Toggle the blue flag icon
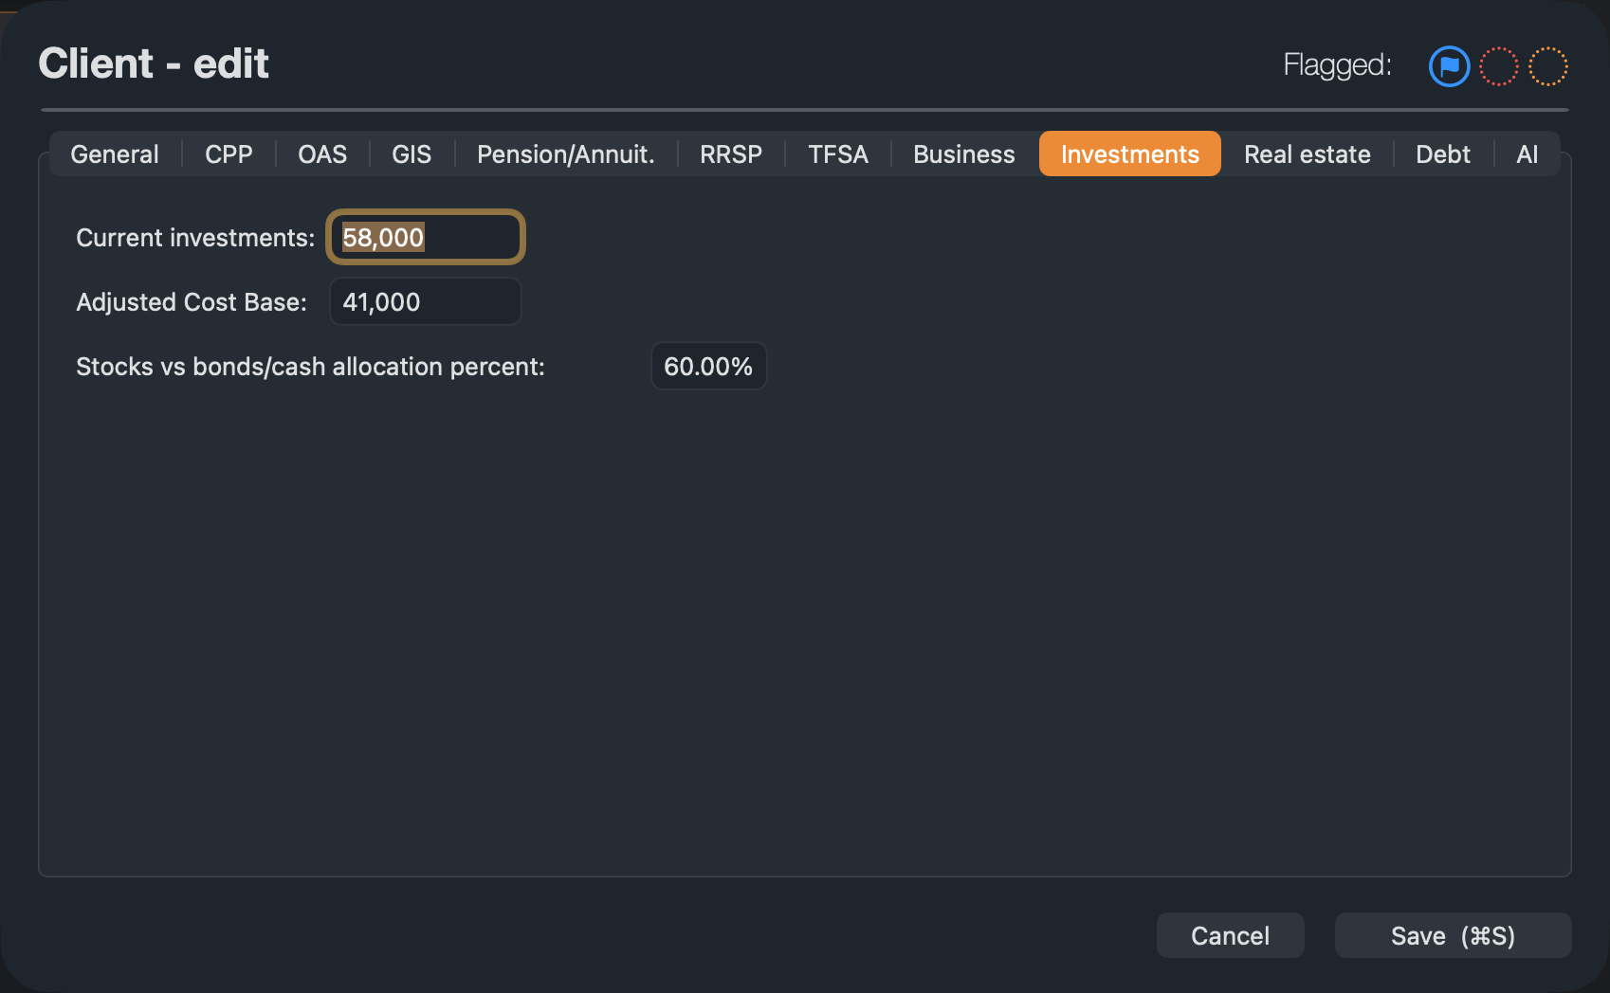Viewport: 1610px width, 993px height. coord(1449,66)
